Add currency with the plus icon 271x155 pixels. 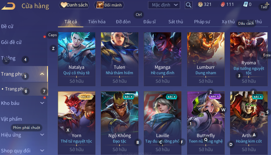point(267,4)
